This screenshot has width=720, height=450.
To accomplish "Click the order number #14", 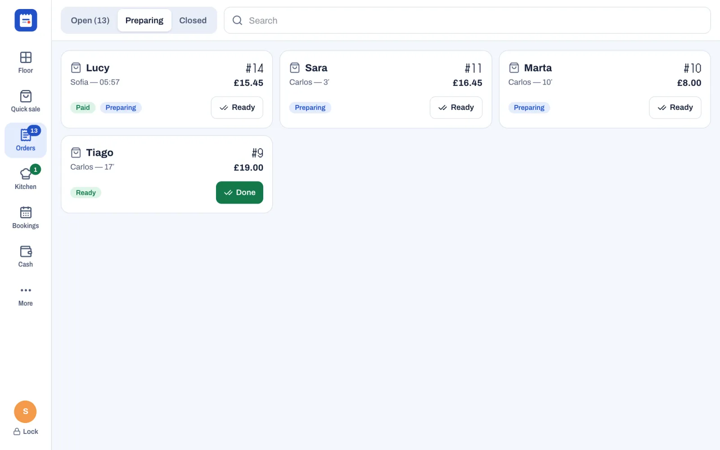I will (254, 68).
